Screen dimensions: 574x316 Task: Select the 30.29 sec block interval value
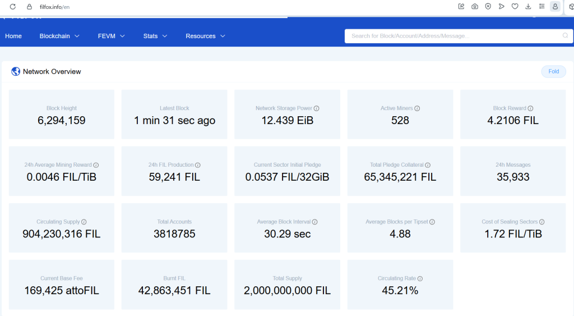pyautogui.click(x=288, y=234)
